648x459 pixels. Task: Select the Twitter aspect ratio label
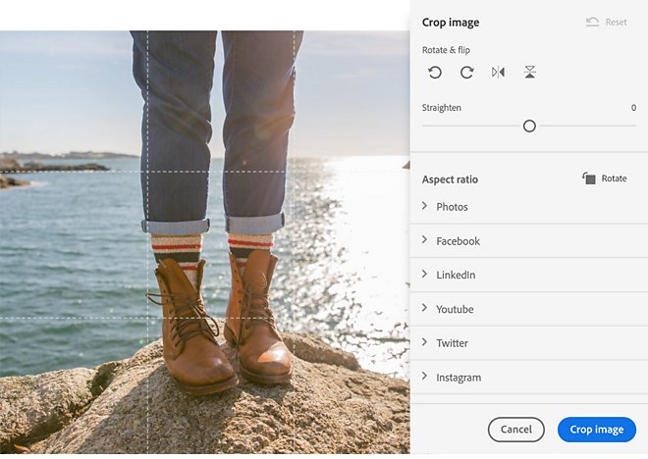(452, 343)
